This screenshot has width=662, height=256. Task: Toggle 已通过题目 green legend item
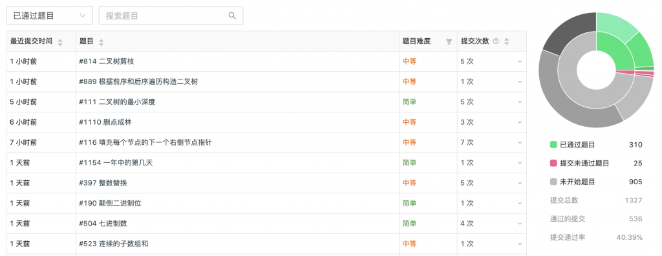coord(573,145)
